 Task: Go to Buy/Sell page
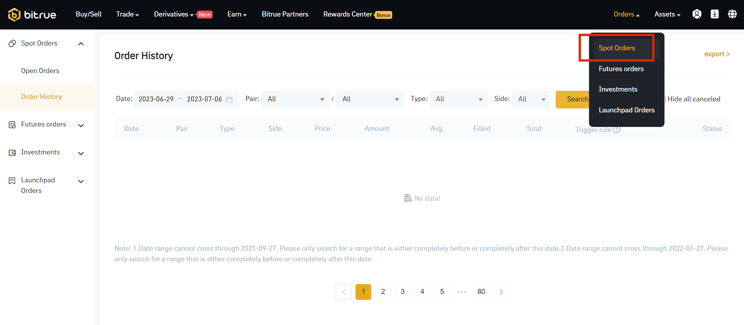click(88, 14)
